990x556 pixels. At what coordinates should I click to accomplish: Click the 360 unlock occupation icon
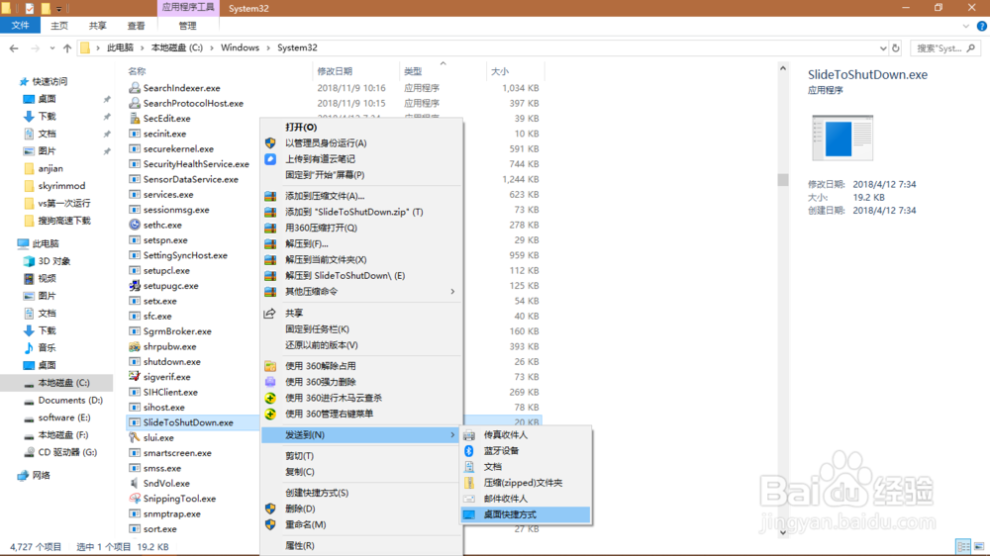coord(270,366)
